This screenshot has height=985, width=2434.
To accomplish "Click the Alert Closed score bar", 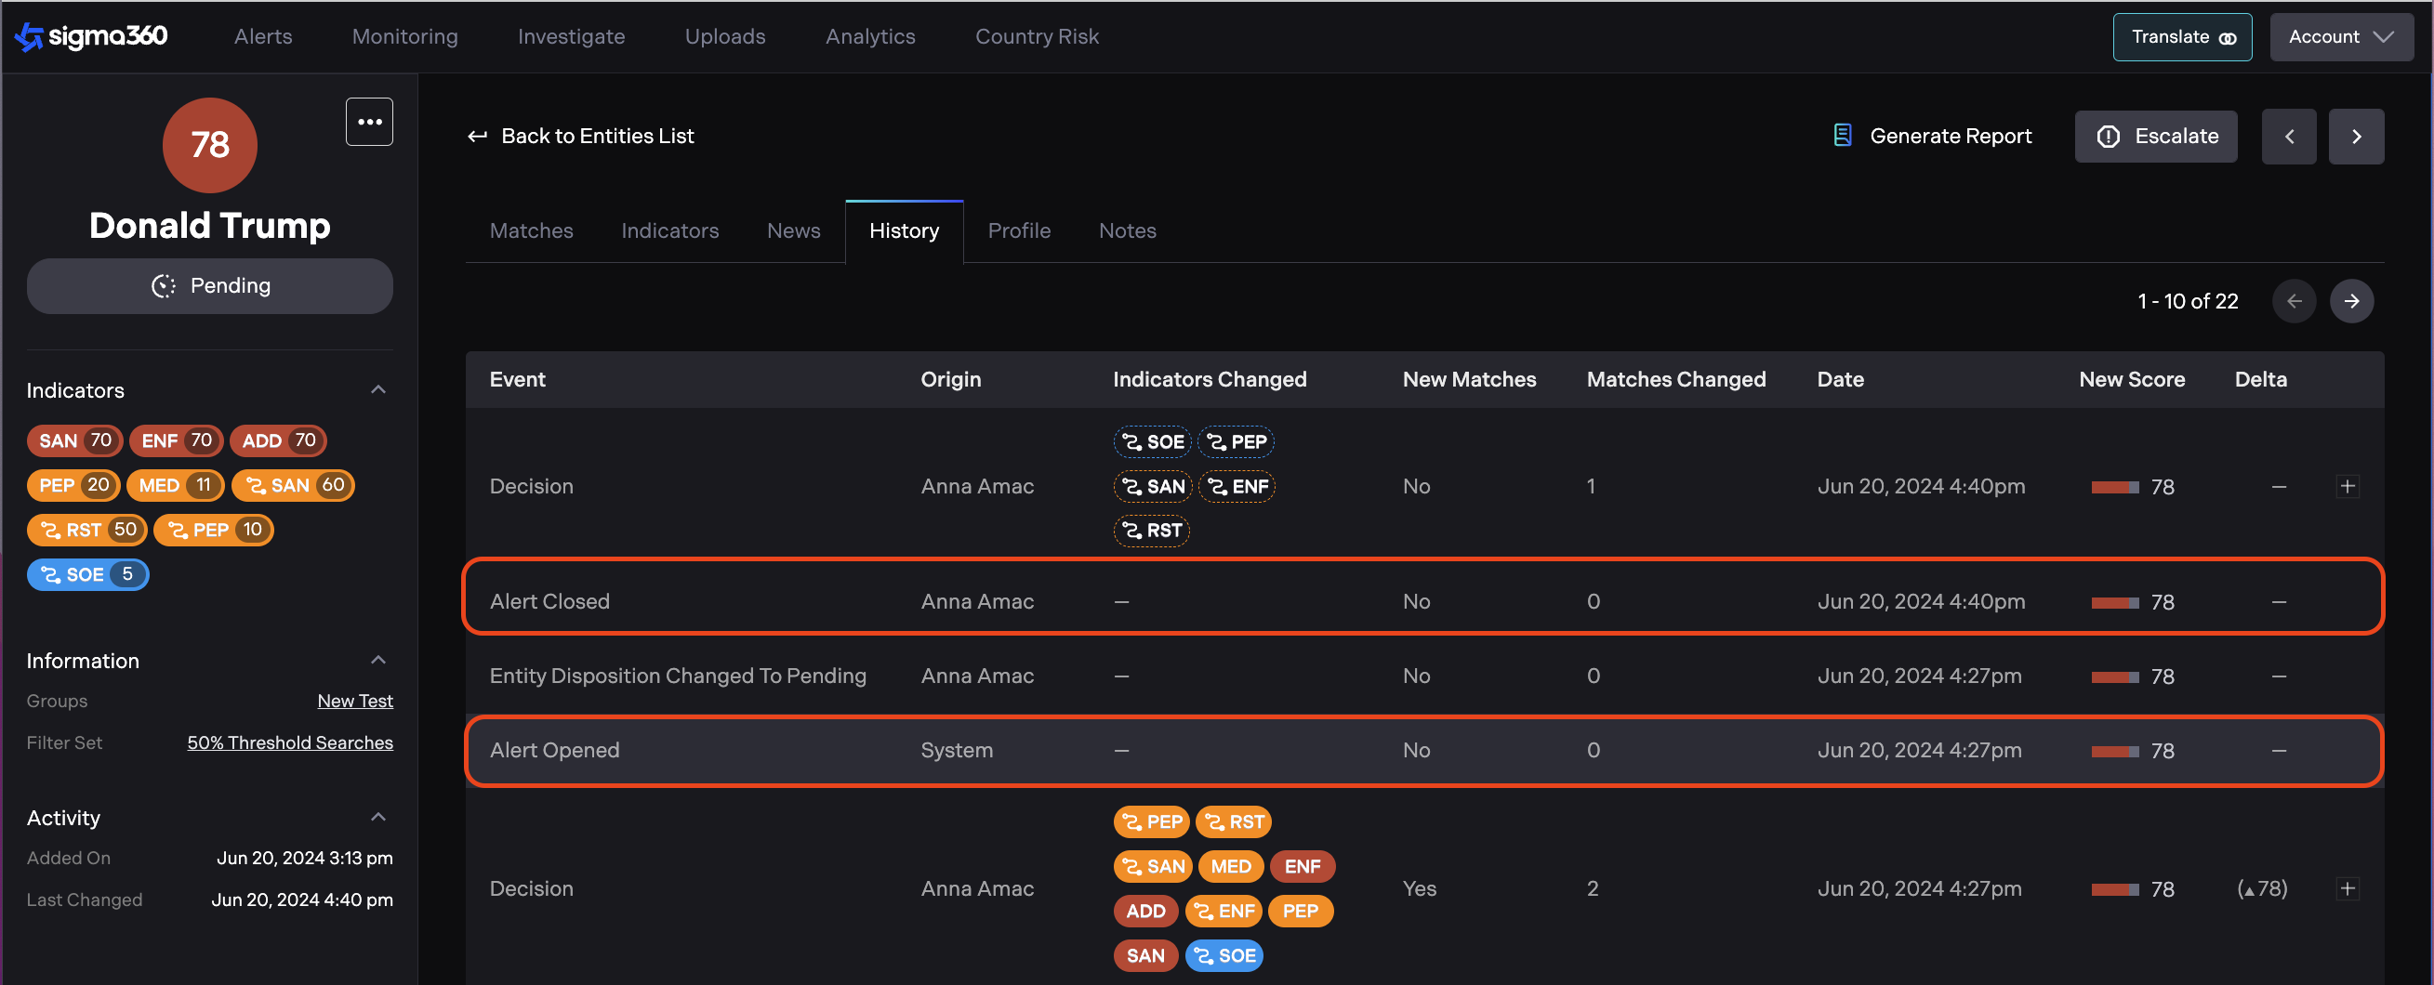I will pos(2114,602).
